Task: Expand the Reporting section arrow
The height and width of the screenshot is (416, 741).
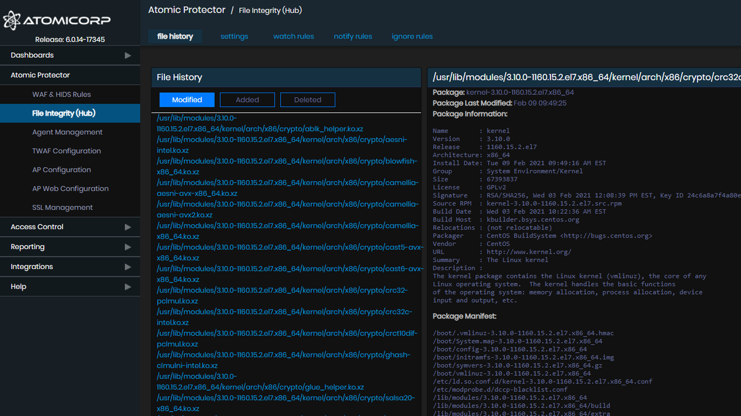Action: pyautogui.click(x=128, y=247)
